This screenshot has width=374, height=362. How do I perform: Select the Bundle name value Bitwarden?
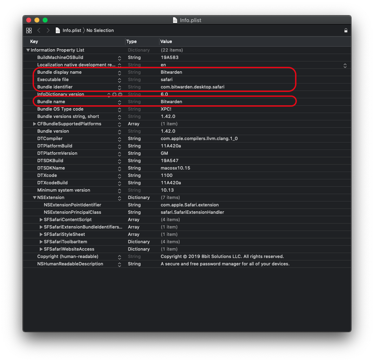[x=171, y=102]
